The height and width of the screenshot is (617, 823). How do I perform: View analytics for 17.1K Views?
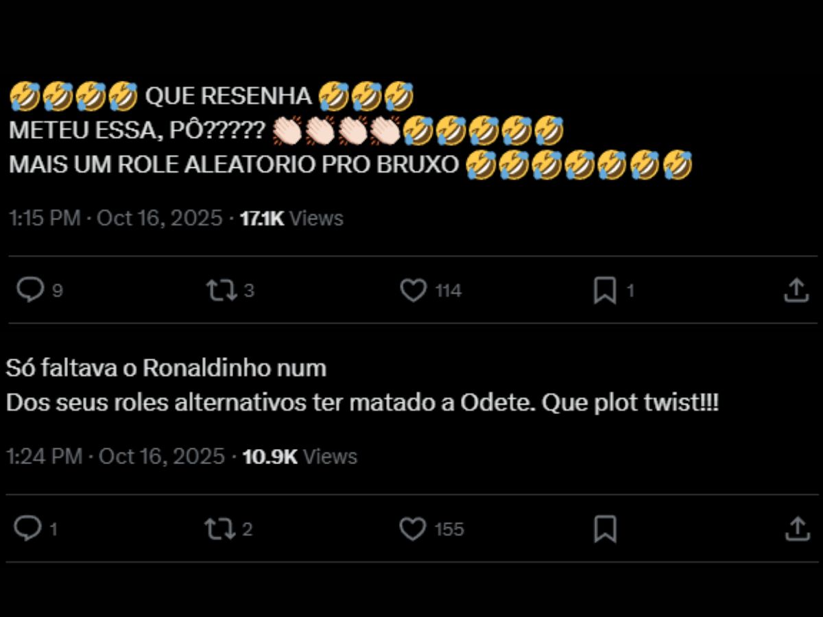[x=291, y=219]
